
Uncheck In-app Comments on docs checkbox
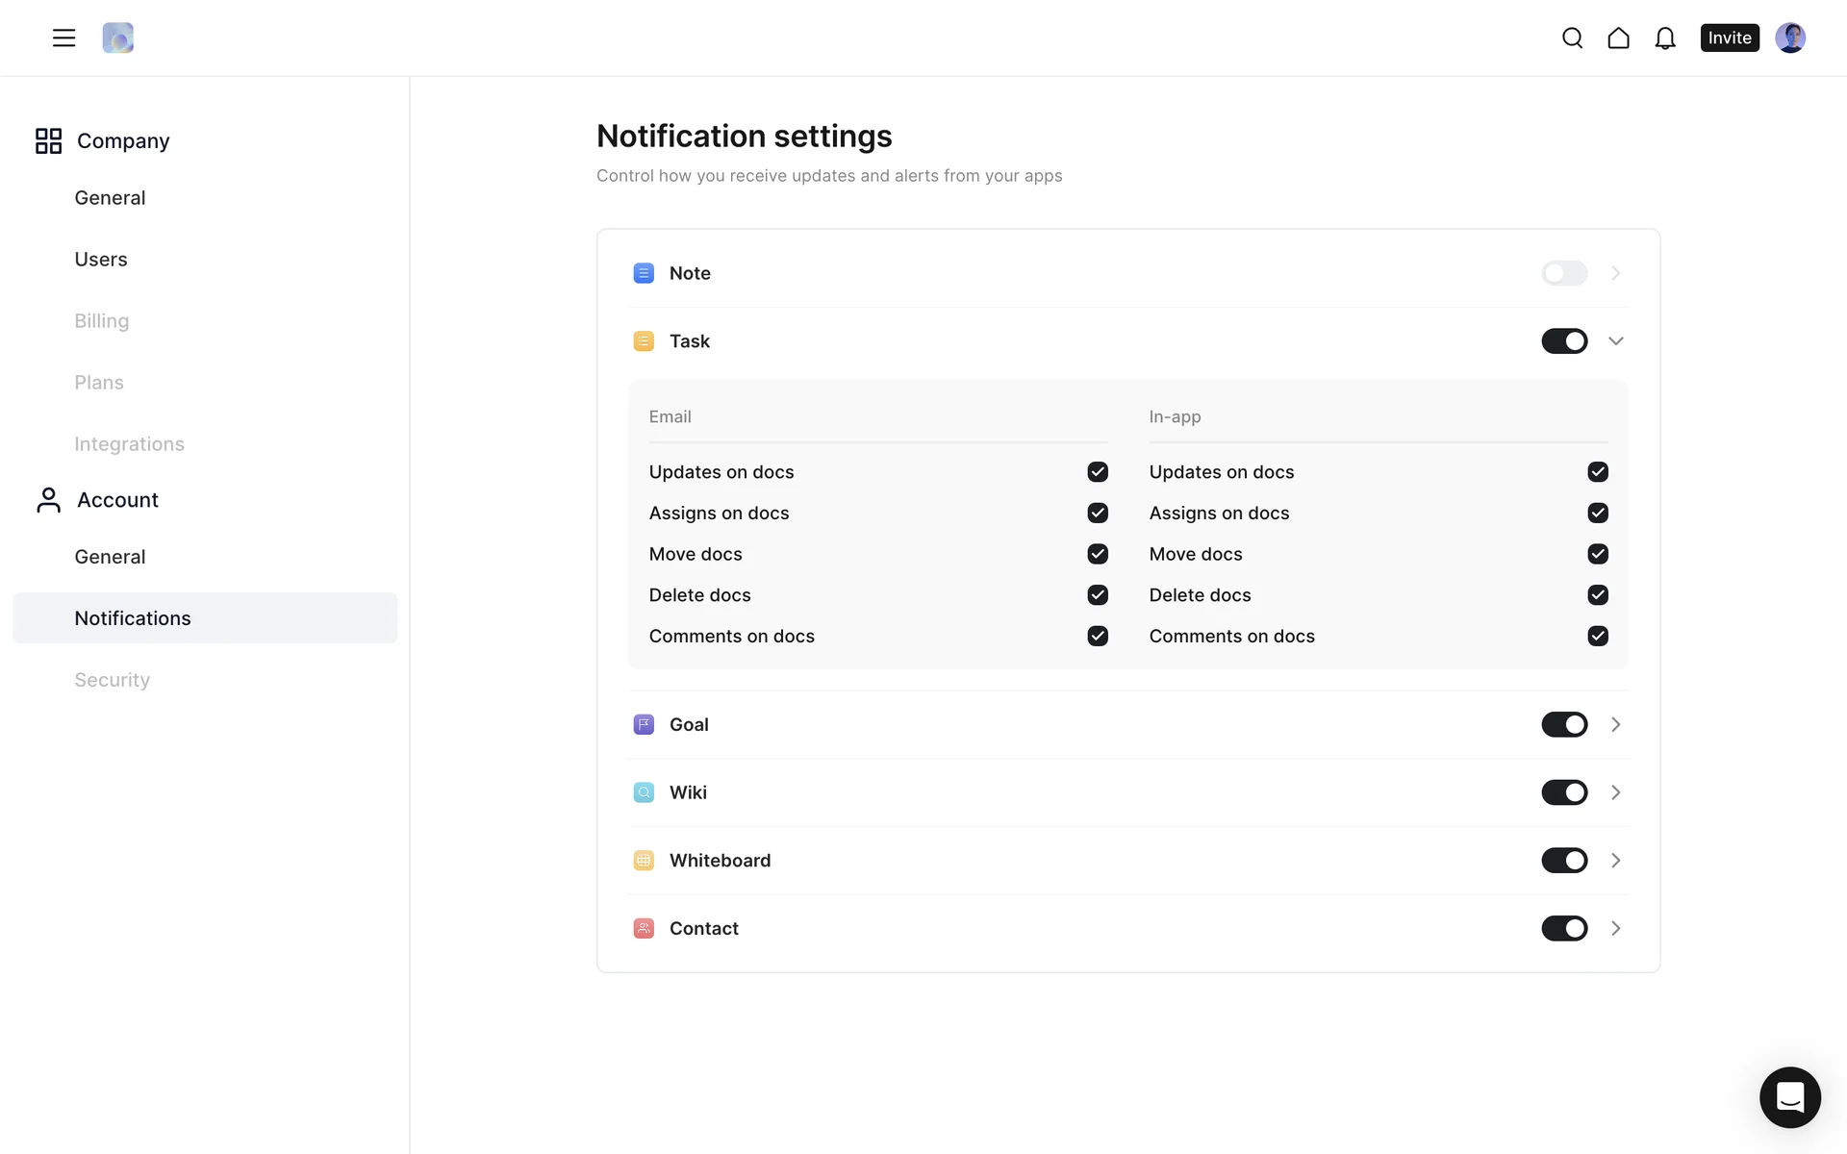pos(1598,636)
